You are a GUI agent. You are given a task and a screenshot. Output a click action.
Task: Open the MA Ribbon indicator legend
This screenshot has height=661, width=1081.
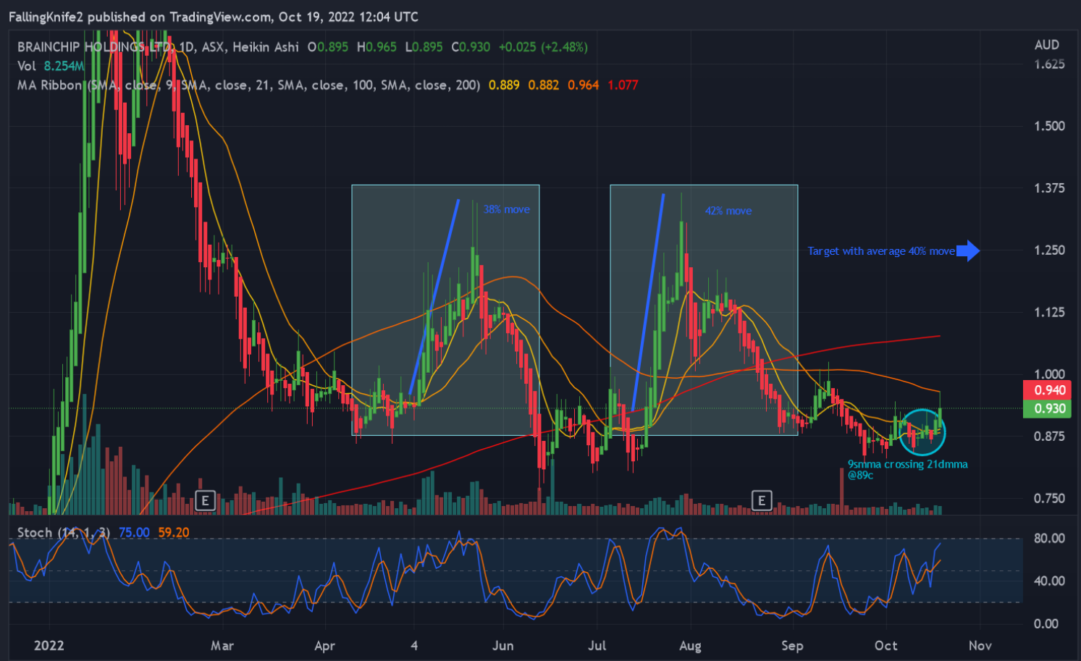point(49,85)
